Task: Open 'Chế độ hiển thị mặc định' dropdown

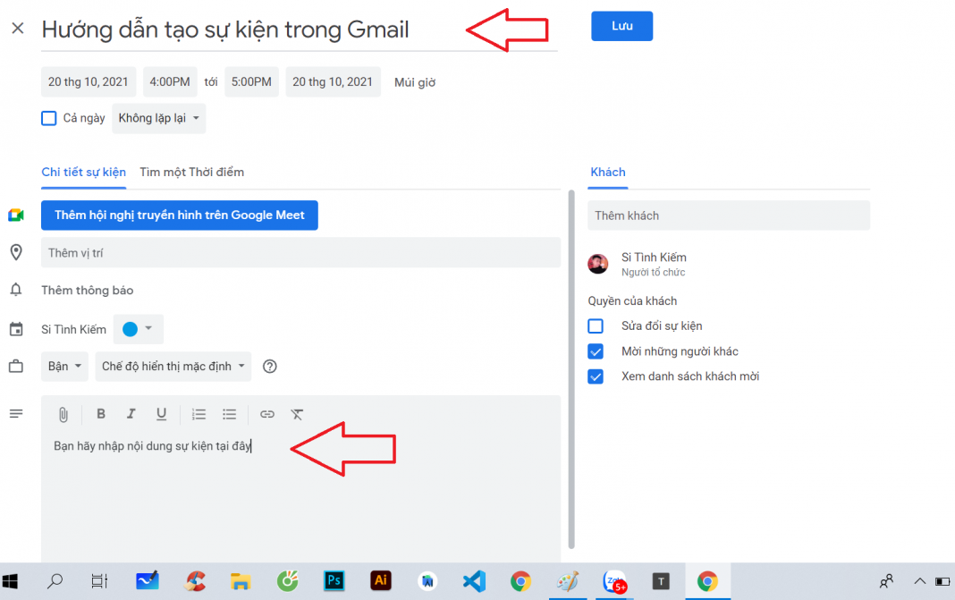Action: pyautogui.click(x=173, y=366)
